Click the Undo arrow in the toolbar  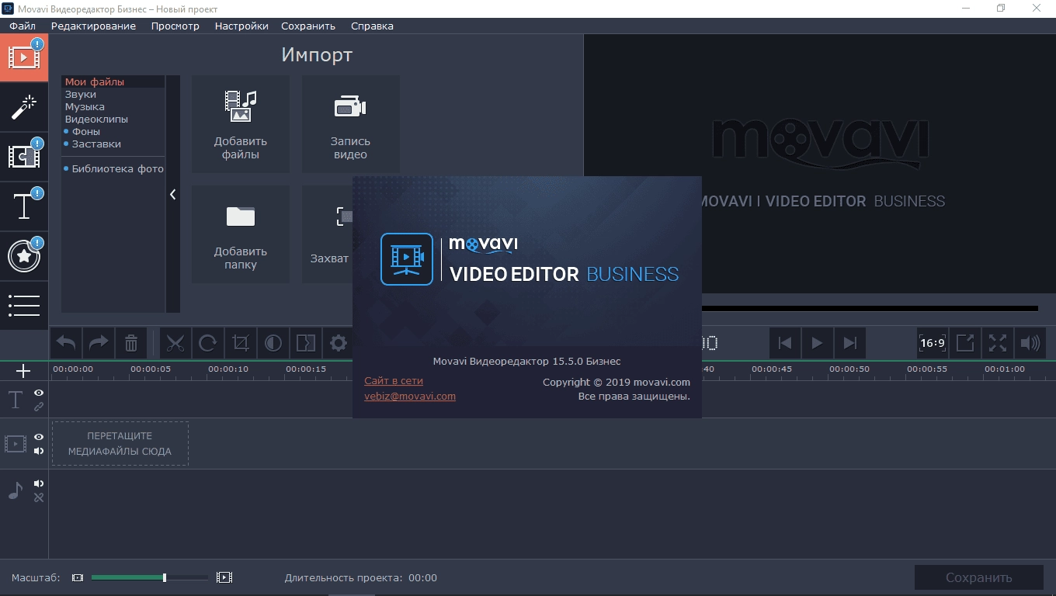pyautogui.click(x=67, y=343)
